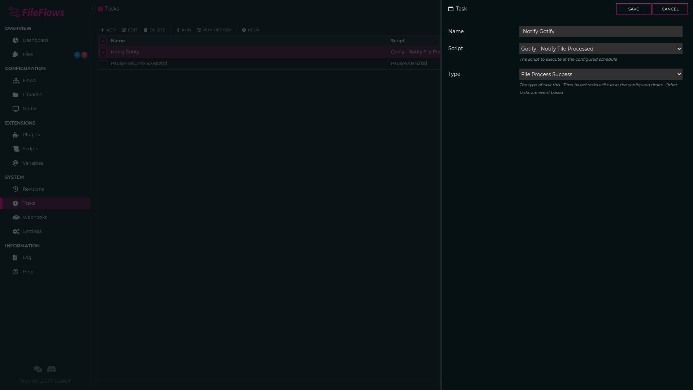The image size is (693, 390).
Task: Click the Settings gears icon
Action: click(x=16, y=231)
